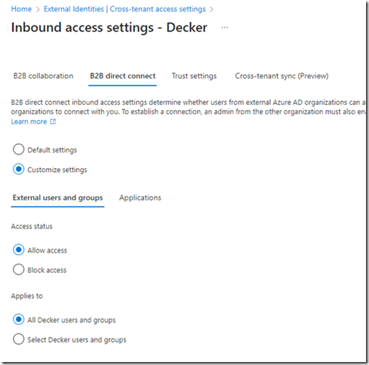
Task: Navigate to the Home breadcrumb link
Action: [x=21, y=9]
